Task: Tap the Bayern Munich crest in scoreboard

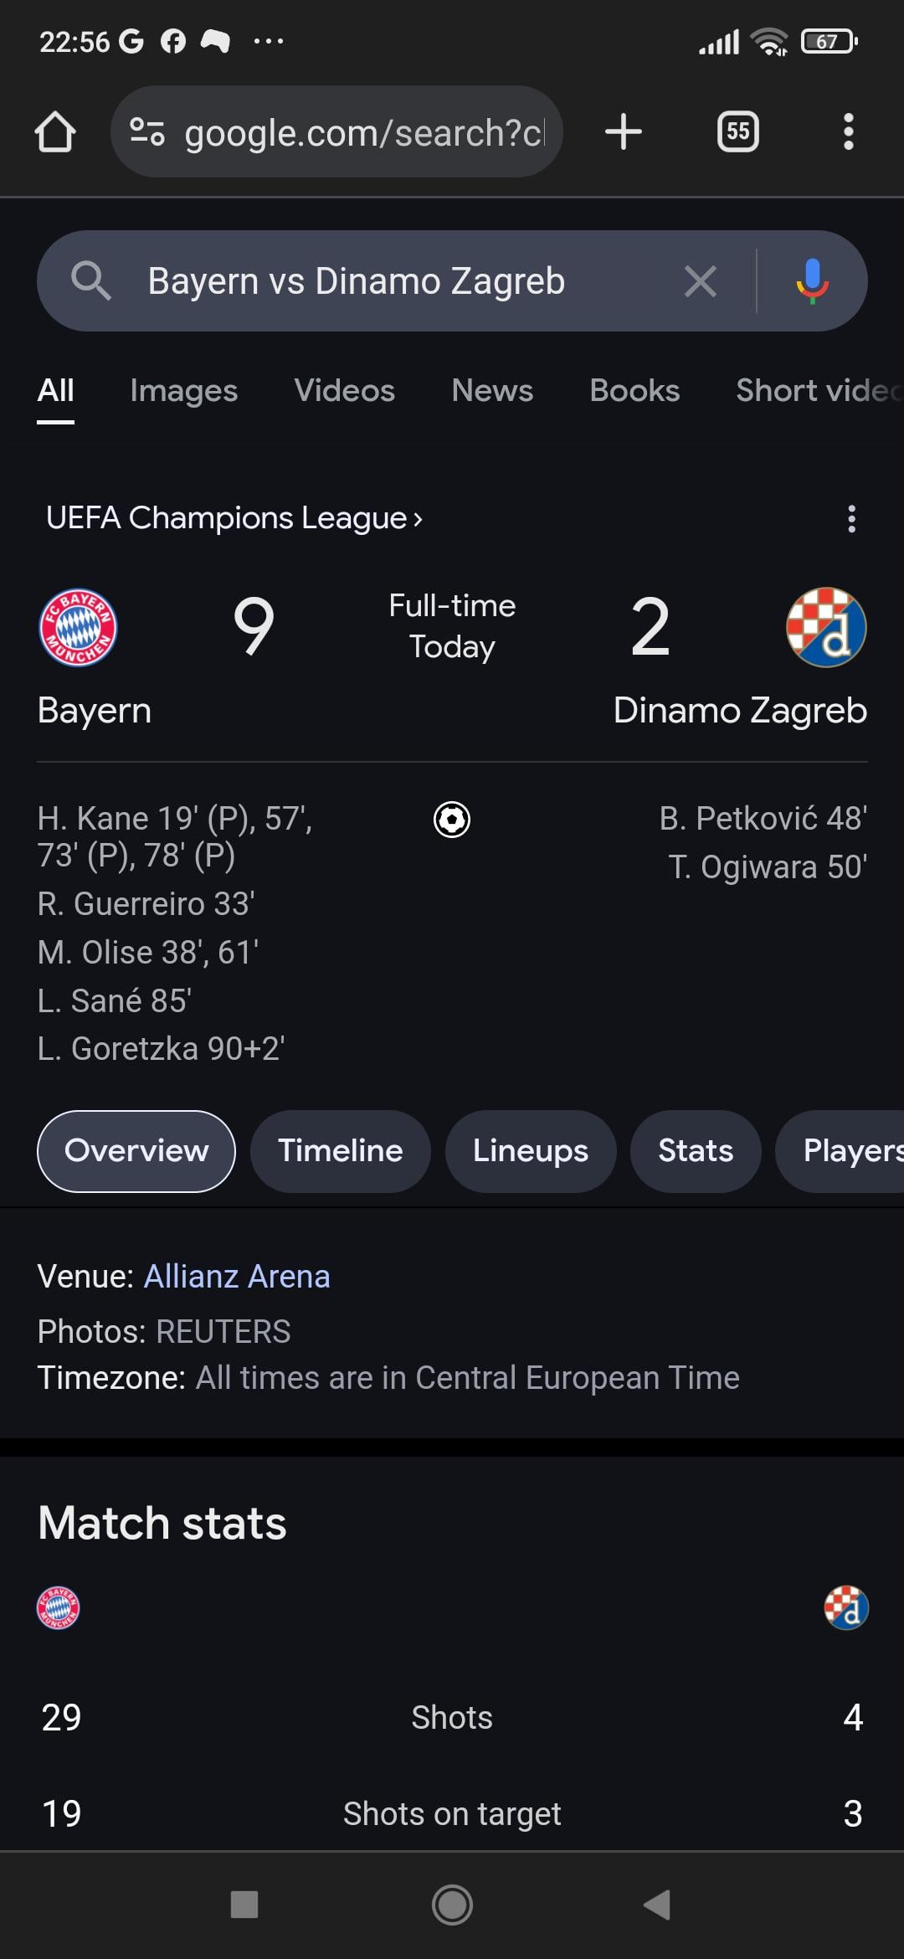Action: pyautogui.click(x=79, y=627)
